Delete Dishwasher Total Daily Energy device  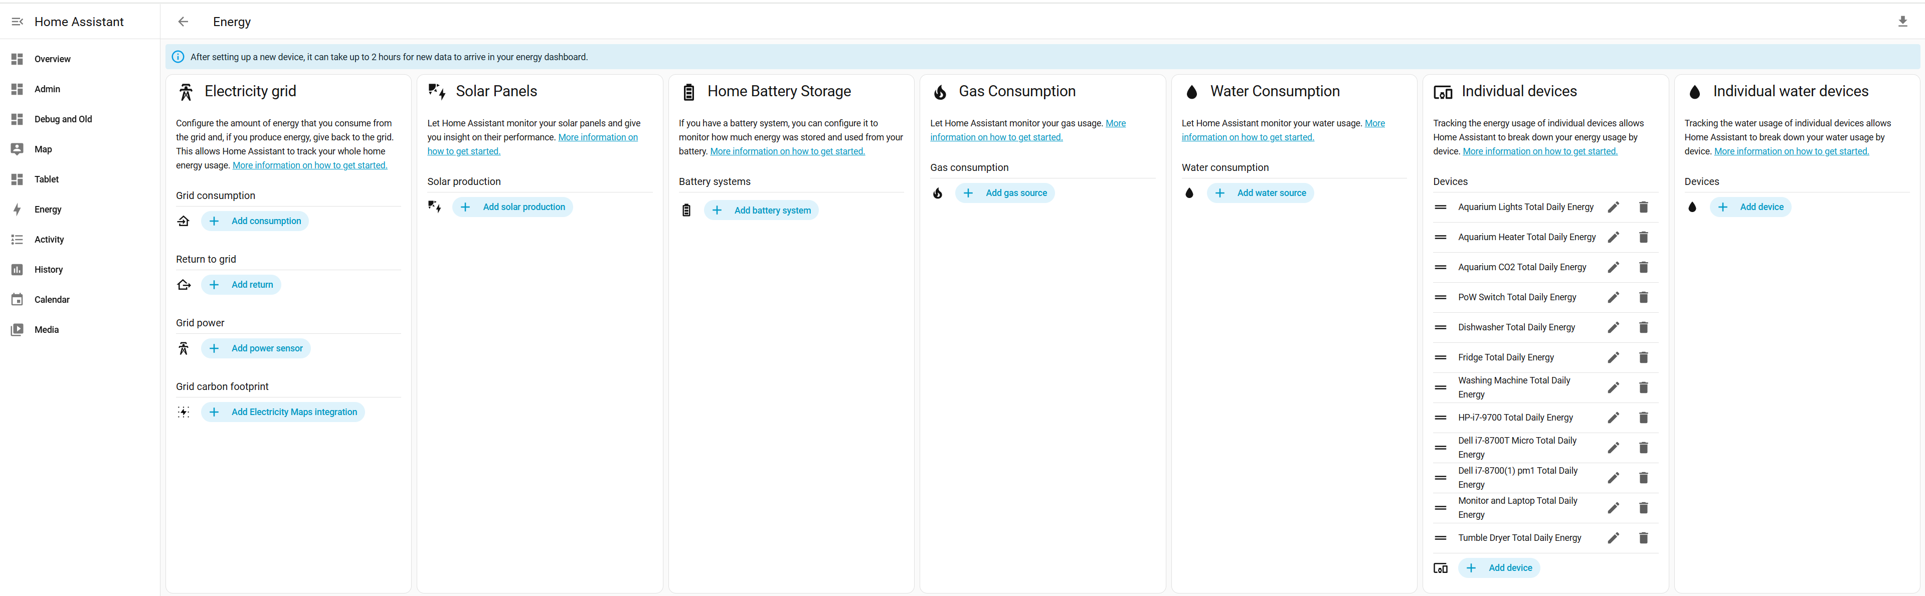(1643, 327)
